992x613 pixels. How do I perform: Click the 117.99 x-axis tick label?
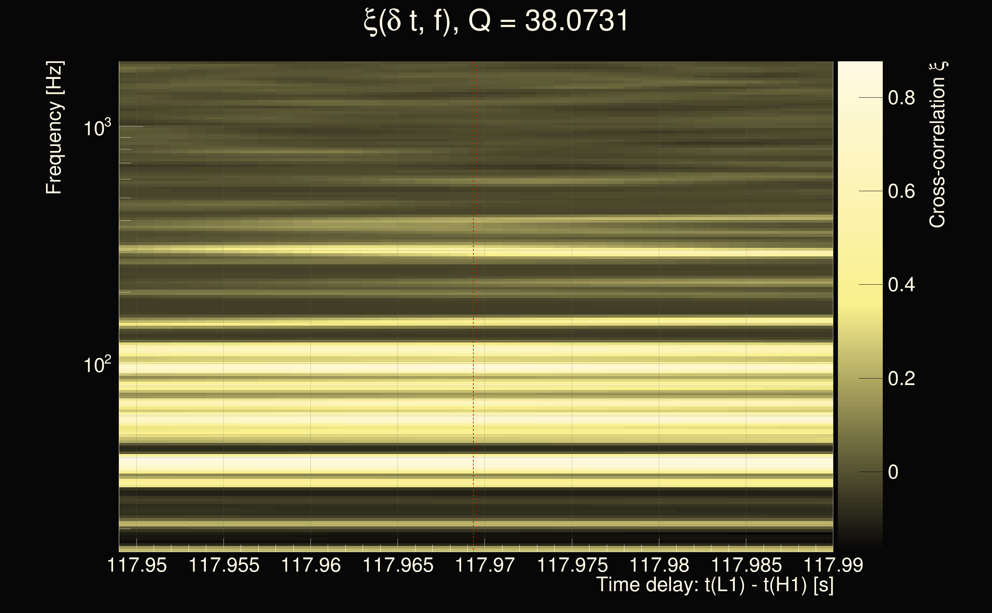833,565
